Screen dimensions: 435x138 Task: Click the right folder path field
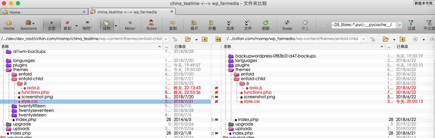293,39
